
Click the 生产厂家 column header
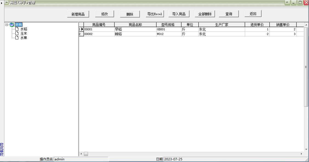pyautogui.click(x=222, y=25)
